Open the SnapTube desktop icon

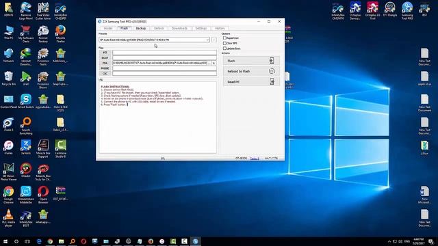(x=60, y=79)
